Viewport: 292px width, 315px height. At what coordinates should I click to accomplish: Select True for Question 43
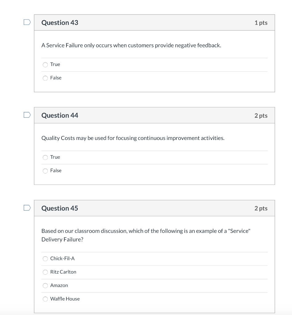point(45,65)
